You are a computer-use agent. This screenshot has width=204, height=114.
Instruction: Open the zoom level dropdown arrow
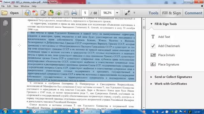pyautogui.click(x=117, y=13)
